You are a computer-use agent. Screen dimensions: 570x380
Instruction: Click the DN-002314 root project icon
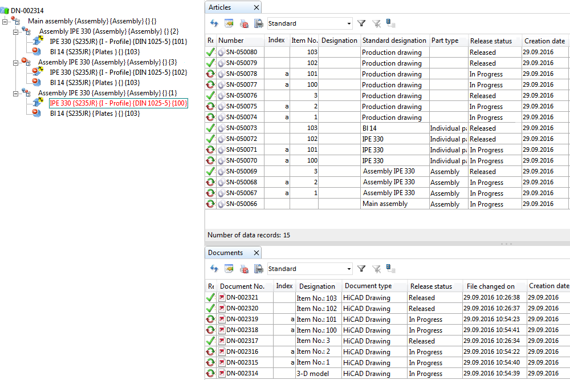coord(5,10)
